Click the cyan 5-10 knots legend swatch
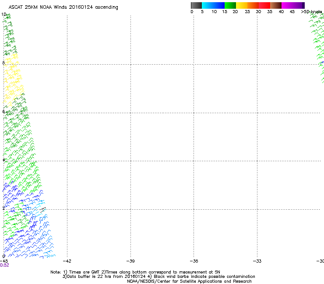324x284 pixels. [208, 5]
